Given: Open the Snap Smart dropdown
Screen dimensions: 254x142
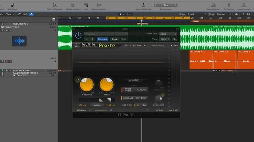Looking at the screenshot, I should pos(197,14).
